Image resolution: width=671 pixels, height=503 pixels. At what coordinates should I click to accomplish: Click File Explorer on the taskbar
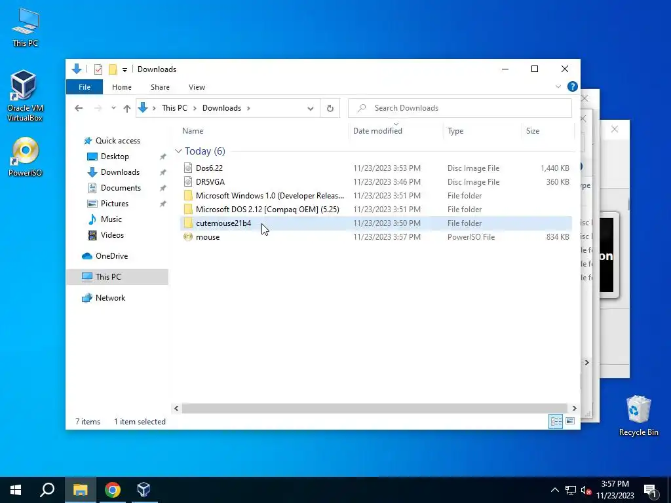pyautogui.click(x=80, y=490)
